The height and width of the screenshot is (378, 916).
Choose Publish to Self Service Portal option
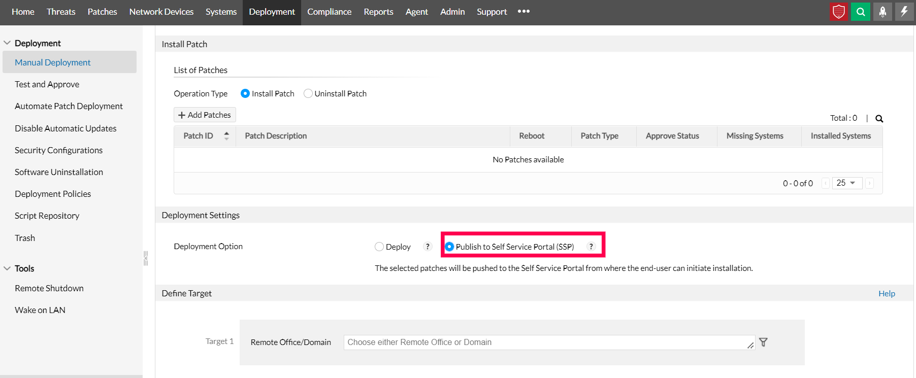(x=449, y=247)
